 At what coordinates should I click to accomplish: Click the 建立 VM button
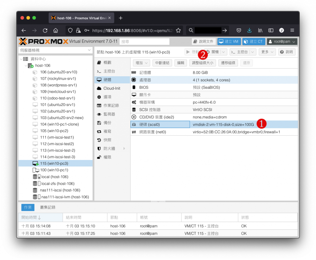[x=229, y=42]
